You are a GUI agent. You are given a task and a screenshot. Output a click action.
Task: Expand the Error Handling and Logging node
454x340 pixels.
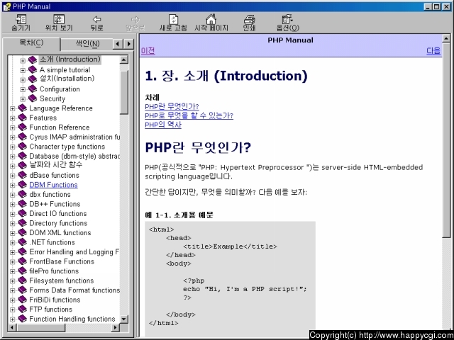(x=13, y=252)
